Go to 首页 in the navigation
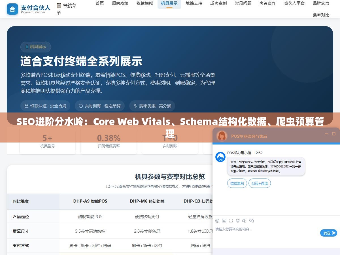 click(100, 3)
